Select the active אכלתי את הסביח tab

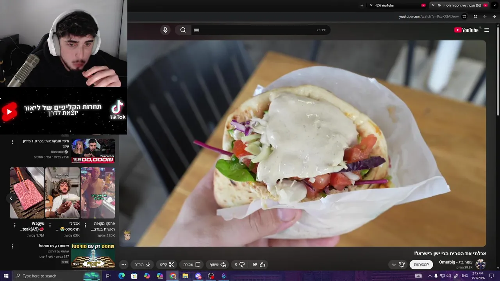pyautogui.click(x=460, y=5)
